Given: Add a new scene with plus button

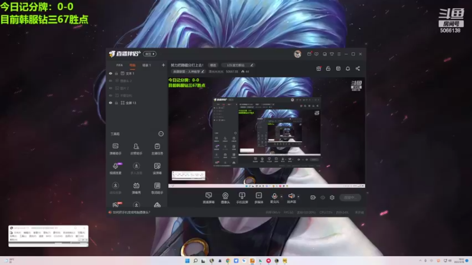Looking at the screenshot, I should click(x=163, y=65).
